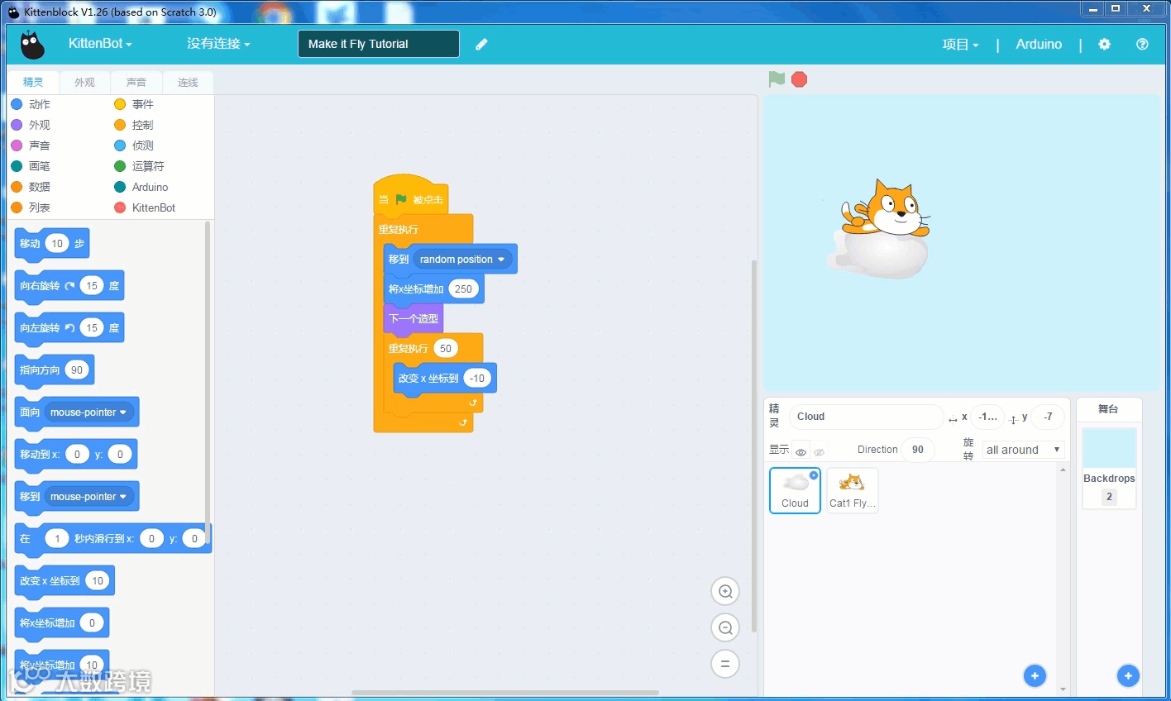The image size is (1171, 701).
Task: Zoom in the block workspace
Action: click(x=725, y=591)
